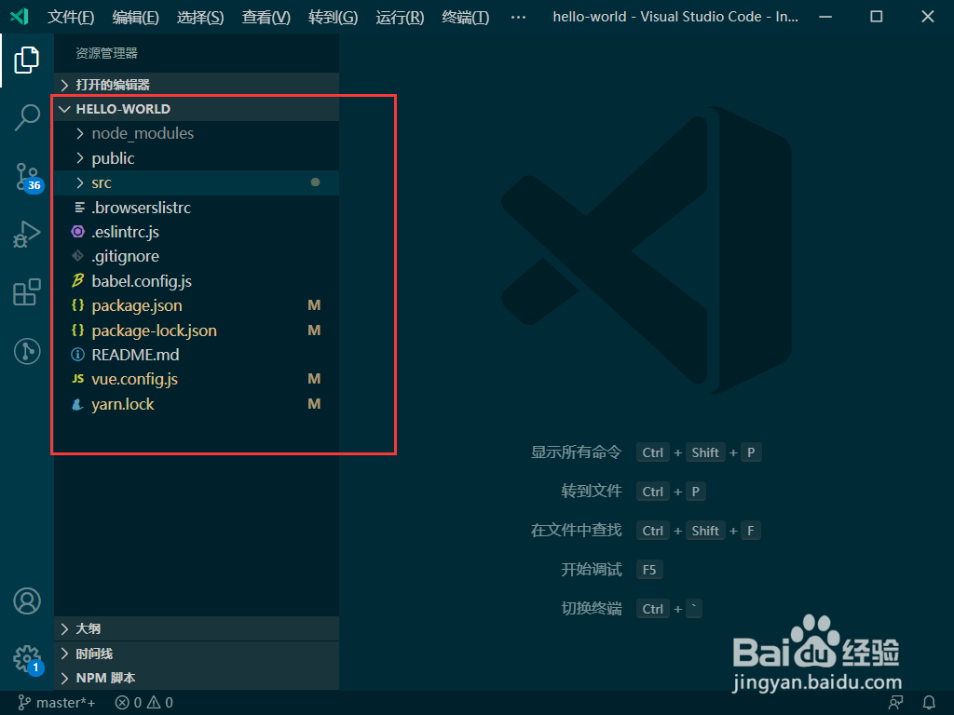This screenshot has height=715, width=954.
Task: Click the master branch status indicator
Action: (57, 703)
